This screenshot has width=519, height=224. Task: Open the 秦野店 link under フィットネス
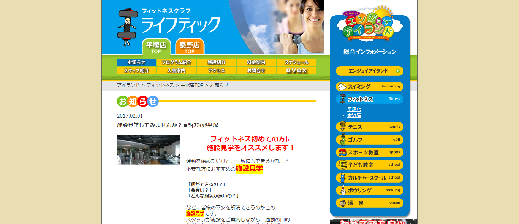click(354, 115)
